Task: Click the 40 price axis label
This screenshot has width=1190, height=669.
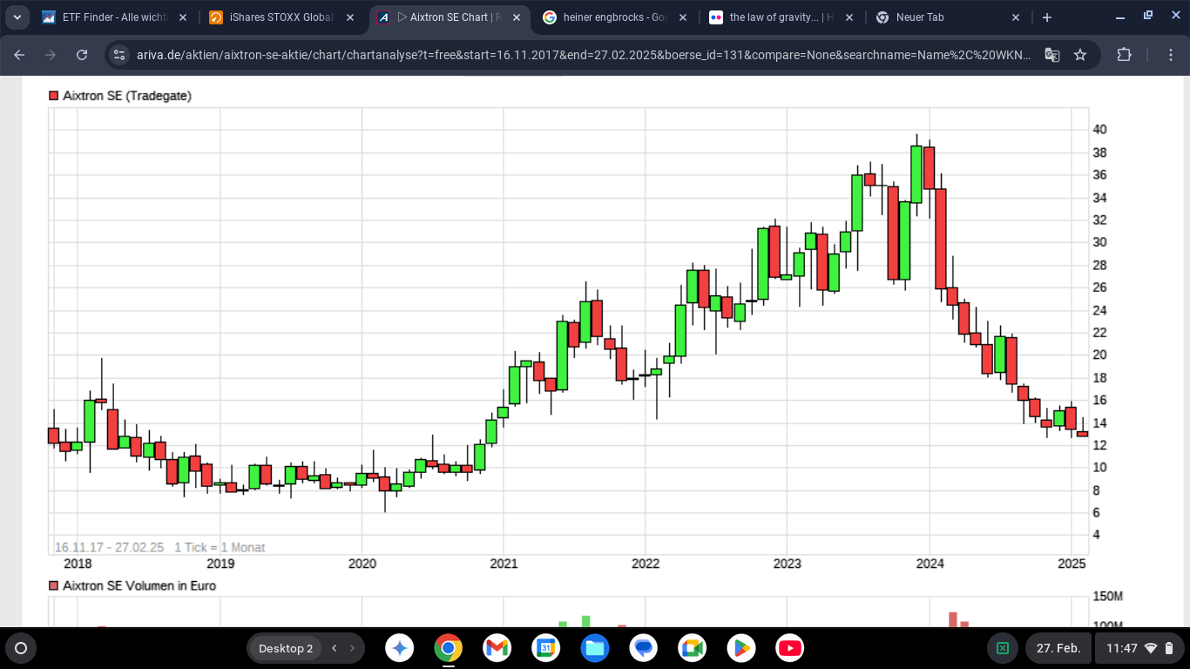Action: pos(1099,130)
